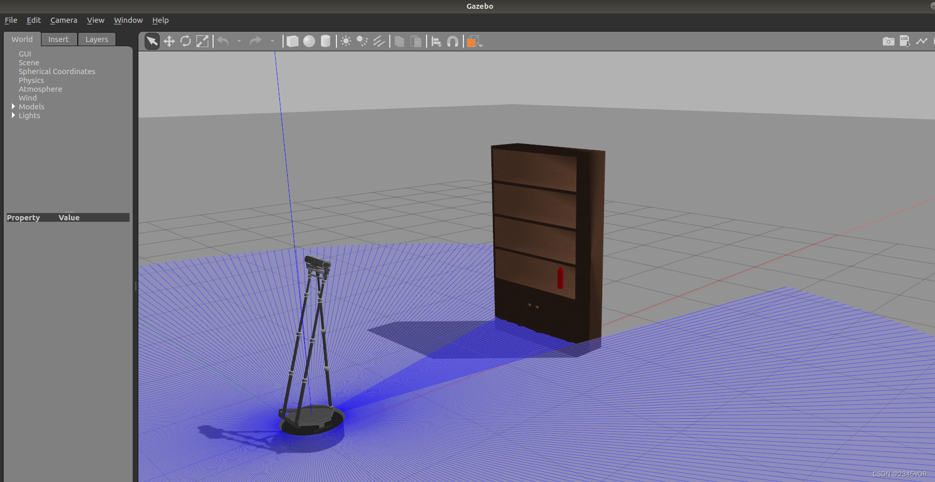Viewport: 935px width, 482px height.
Task: Click the Property column header
Action: [x=23, y=218]
